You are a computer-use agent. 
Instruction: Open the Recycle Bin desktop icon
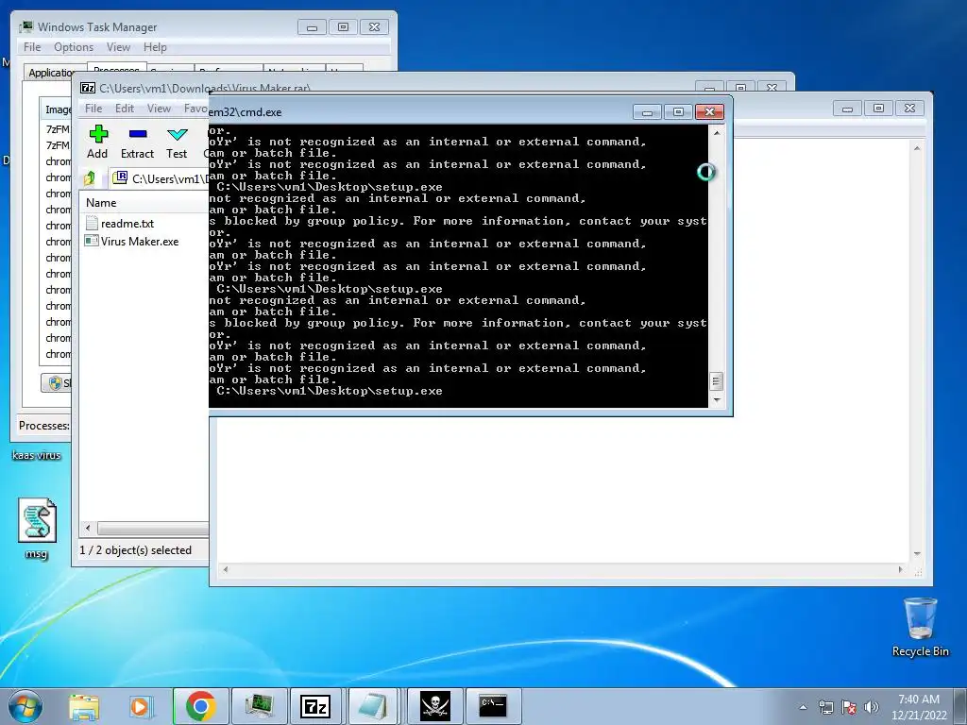point(920,627)
